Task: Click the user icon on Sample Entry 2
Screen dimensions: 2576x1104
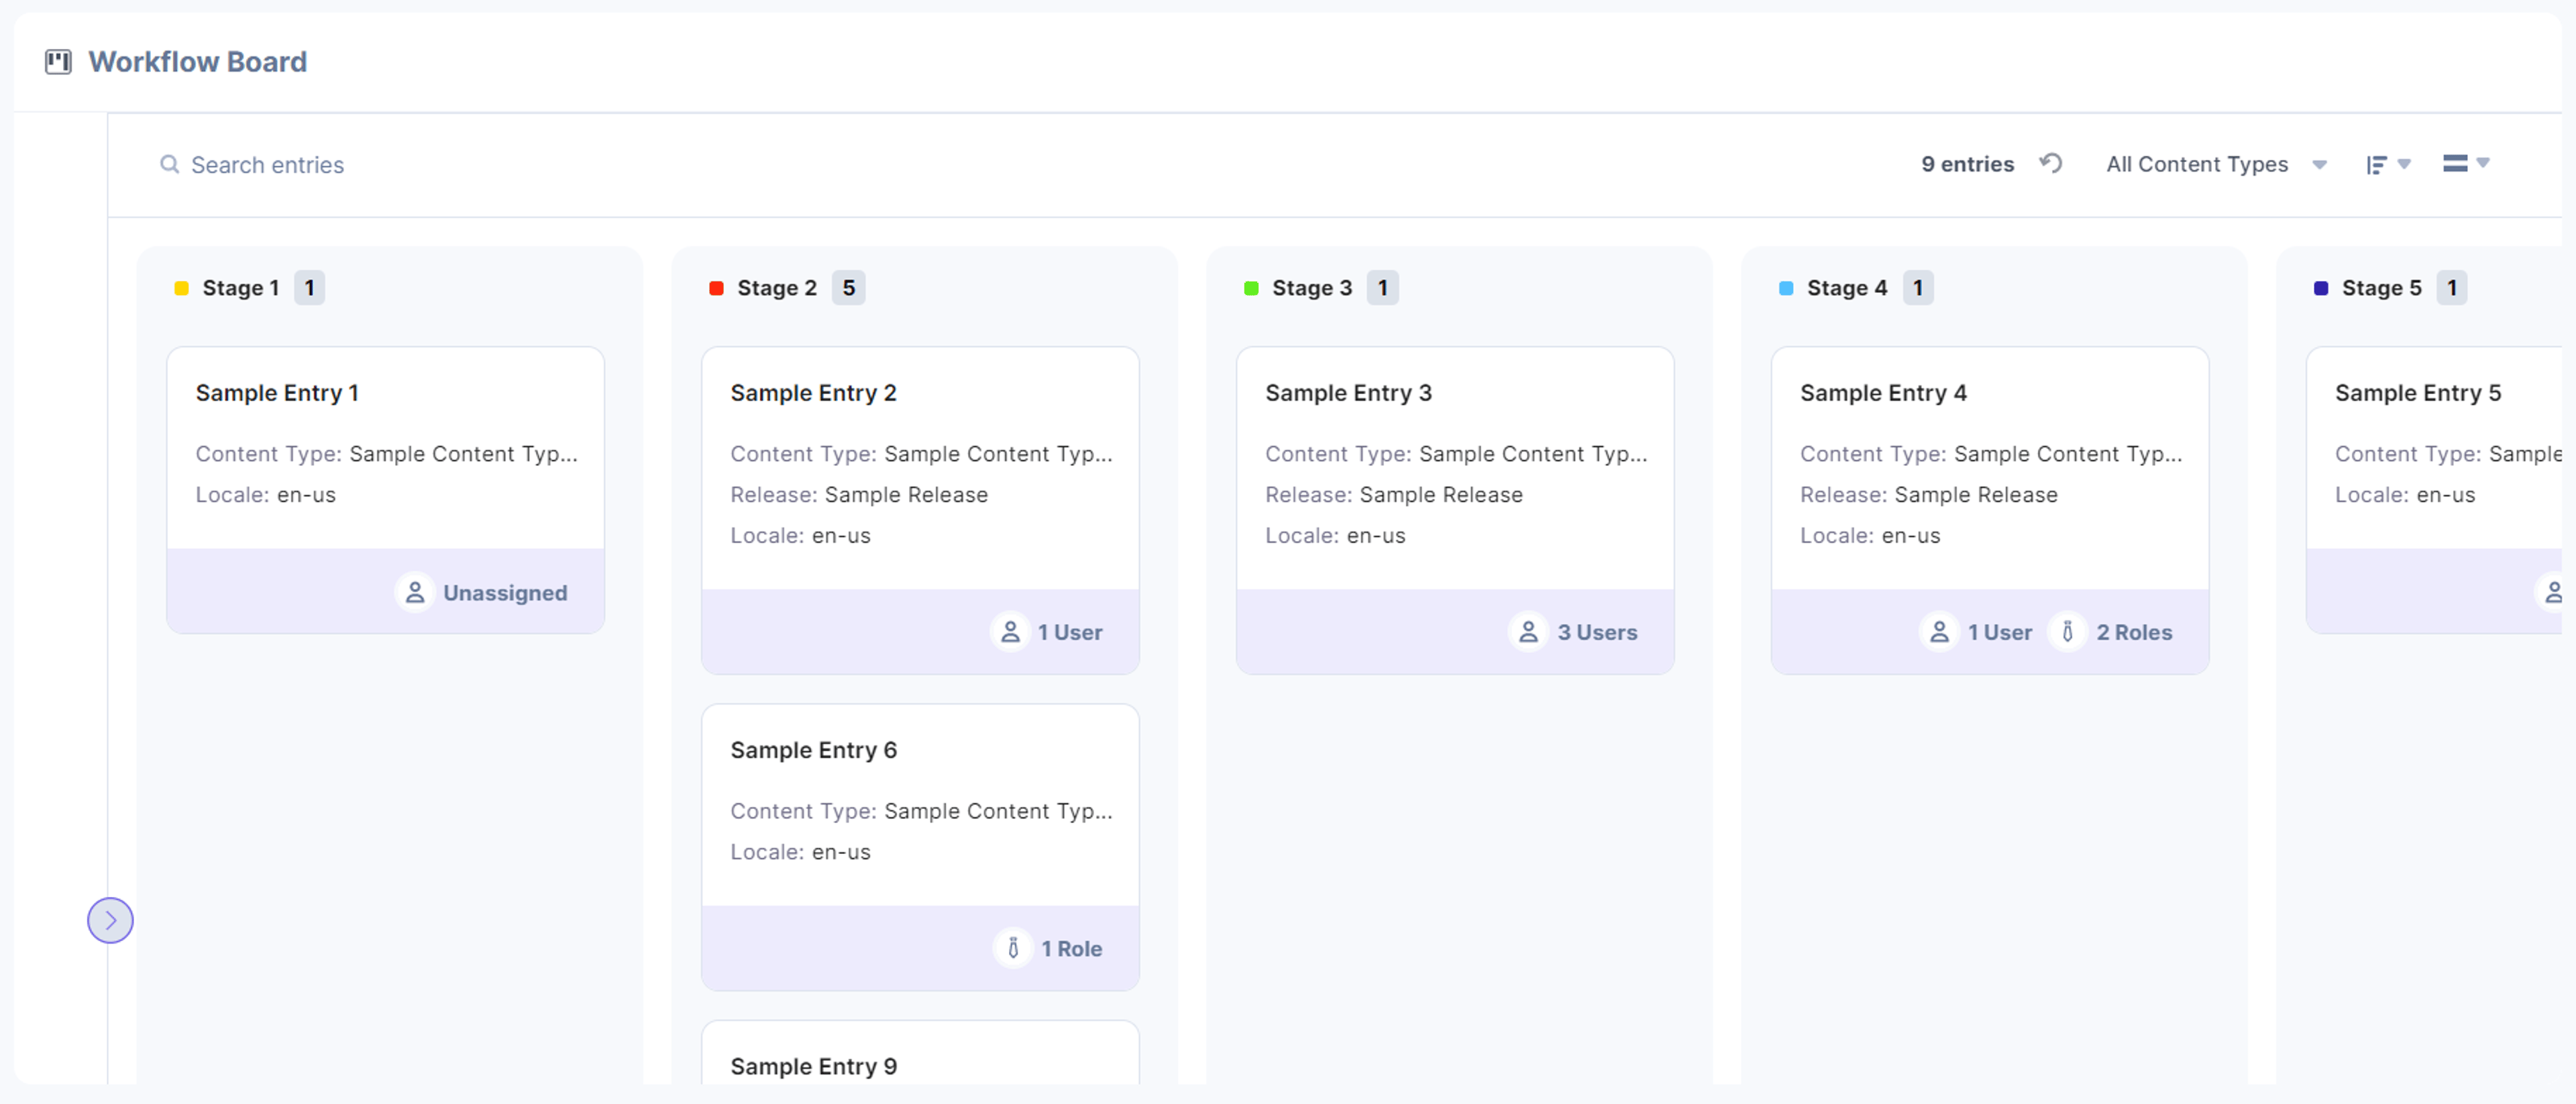Action: pyautogui.click(x=1010, y=631)
